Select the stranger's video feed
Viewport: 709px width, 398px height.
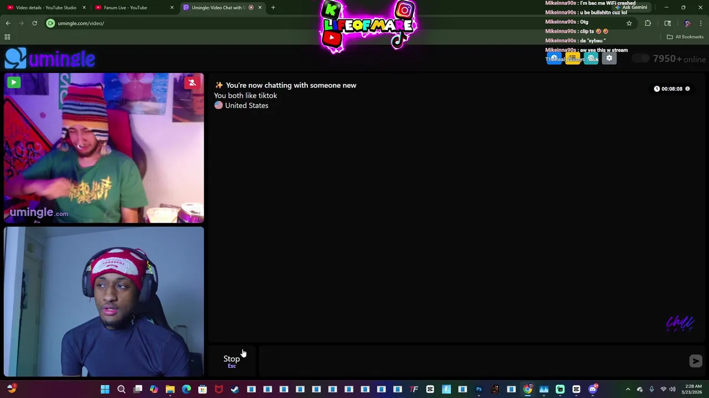[104, 148]
